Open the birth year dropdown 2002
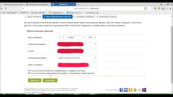This screenshot has height=97, width=173. (x=91, y=37)
